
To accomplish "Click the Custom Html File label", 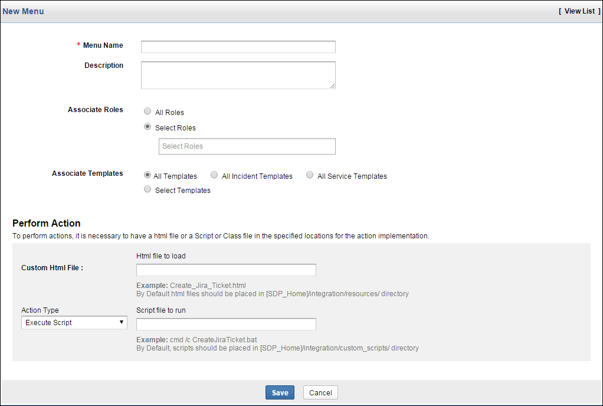I will point(52,268).
